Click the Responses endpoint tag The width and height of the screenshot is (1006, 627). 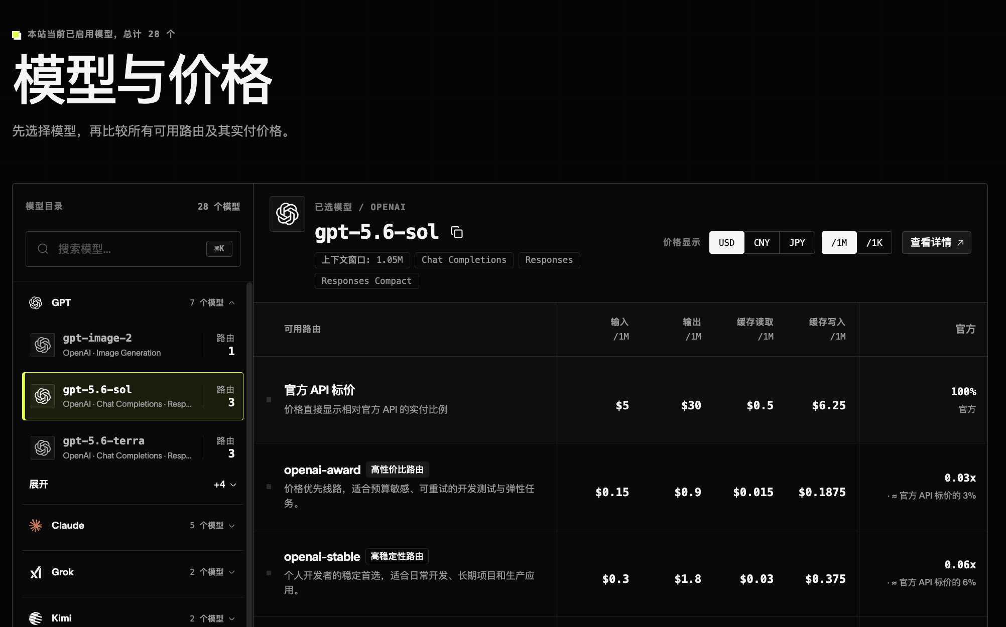[x=549, y=260]
